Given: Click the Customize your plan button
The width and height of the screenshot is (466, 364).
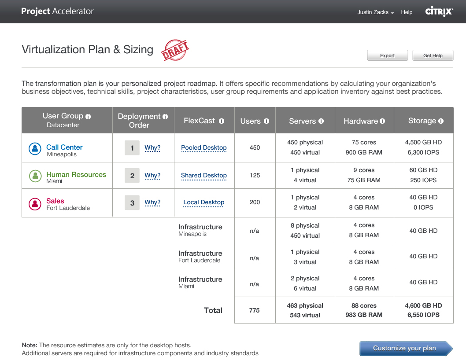Looking at the screenshot, I should tap(405, 348).
